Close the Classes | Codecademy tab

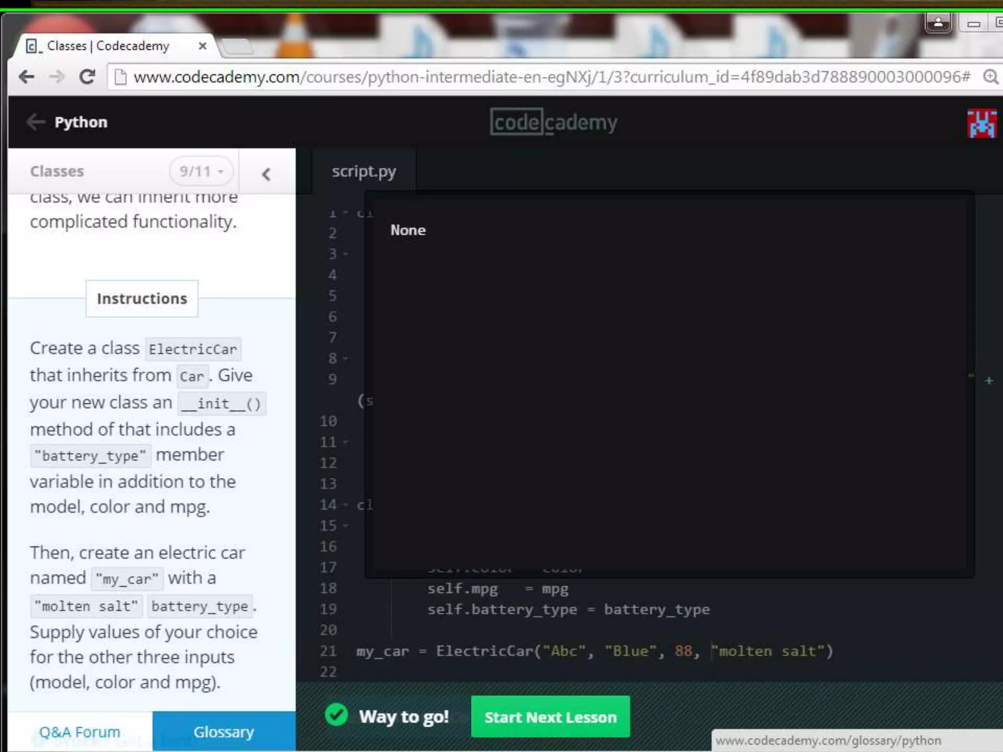tap(202, 46)
